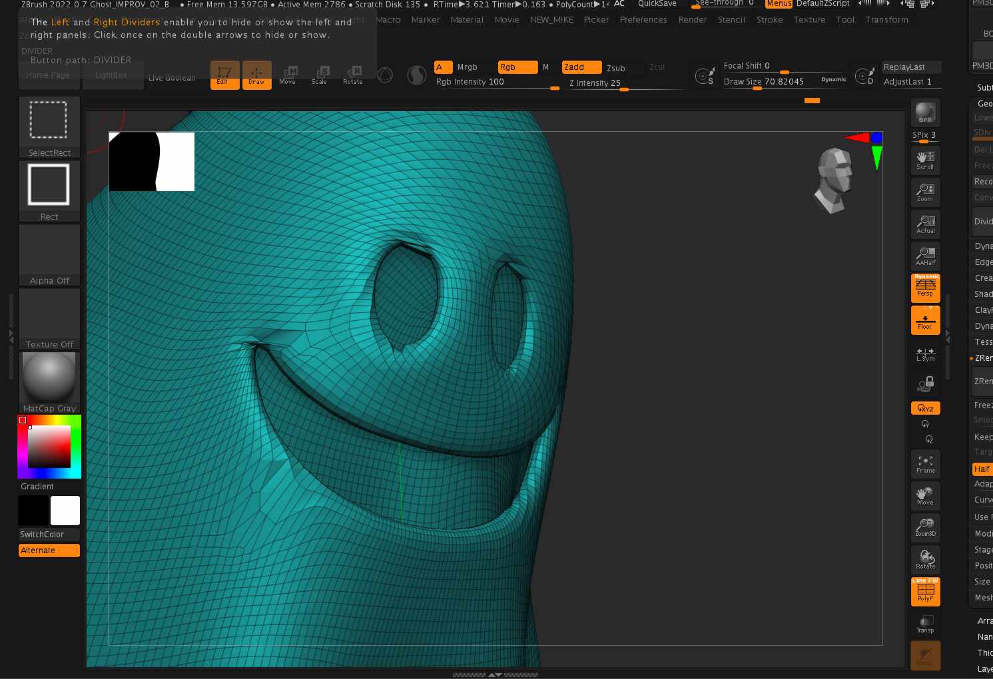Open the Preferences menu
The width and height of the screenshot is (993, 679).
[x=643, y=20]
